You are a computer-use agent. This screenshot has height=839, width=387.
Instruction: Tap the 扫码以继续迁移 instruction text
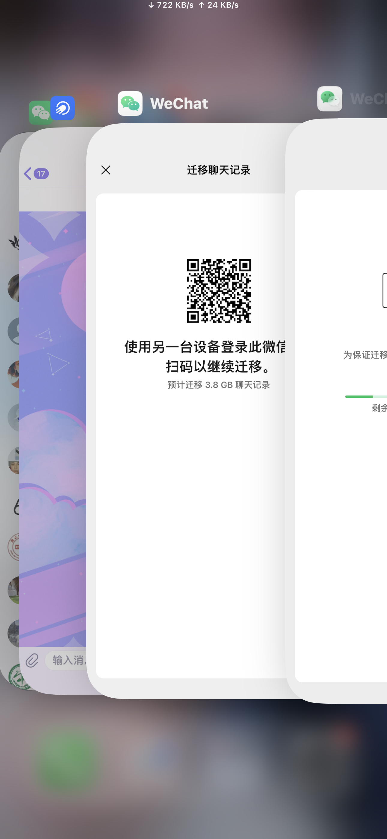tap(219, 366)
